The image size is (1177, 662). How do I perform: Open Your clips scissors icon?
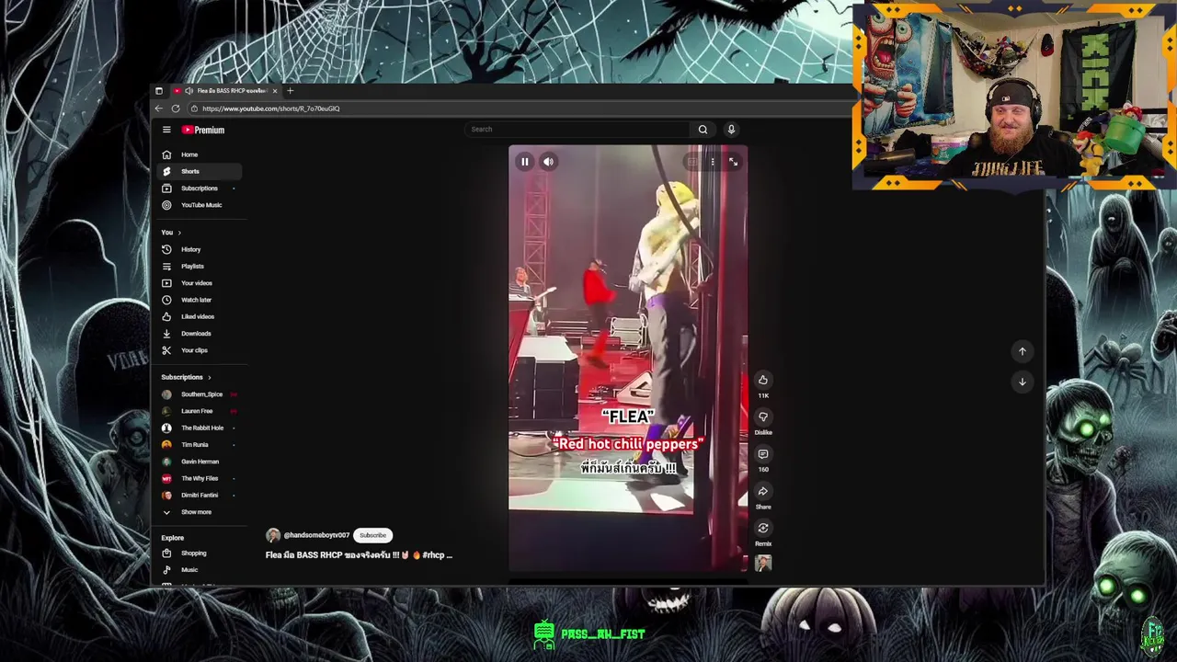pos(166,350)
